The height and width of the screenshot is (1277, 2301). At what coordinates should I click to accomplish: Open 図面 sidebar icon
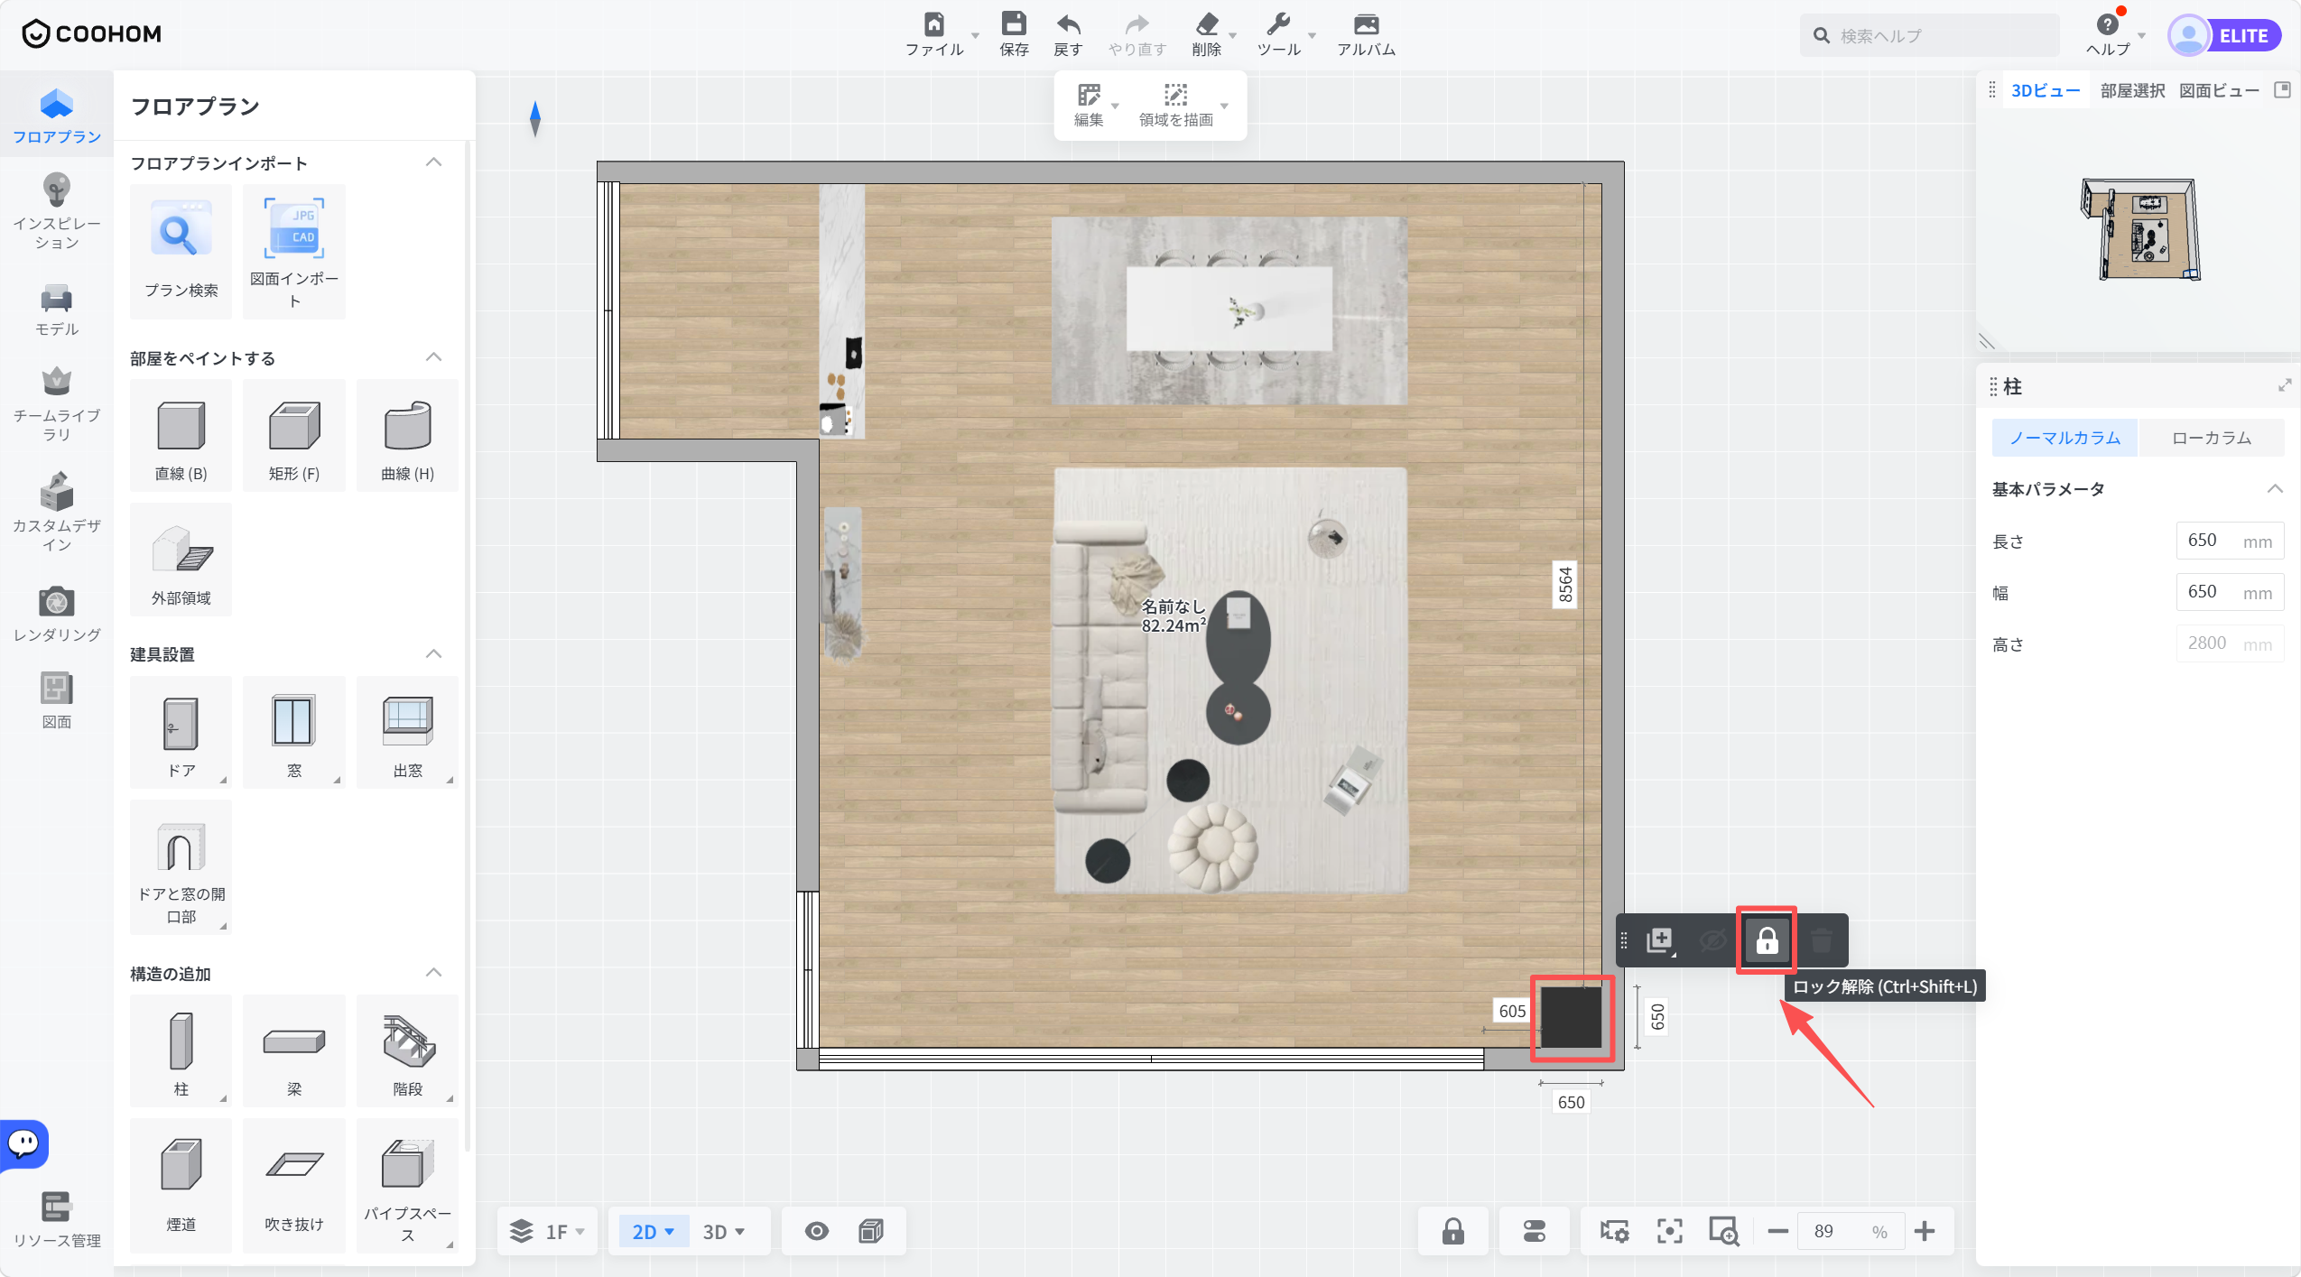click(x=56, y=689)
